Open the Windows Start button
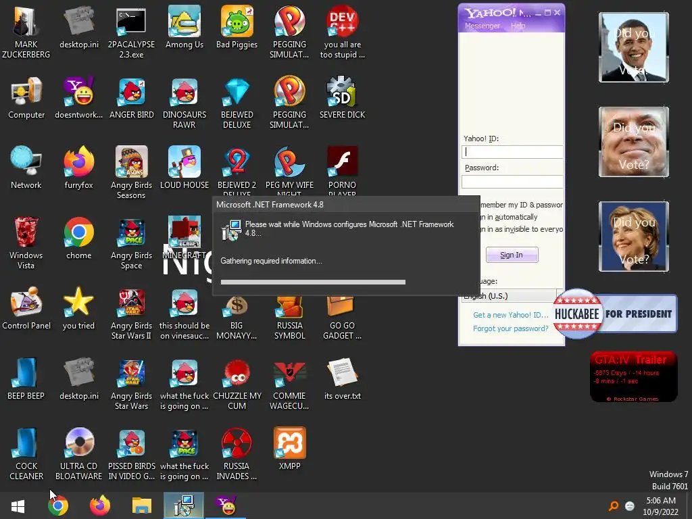This screenshot has width=692, height=519. pos(18,505)
